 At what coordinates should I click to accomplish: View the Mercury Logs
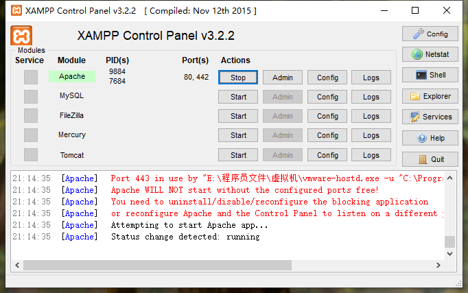pos(371,135)
